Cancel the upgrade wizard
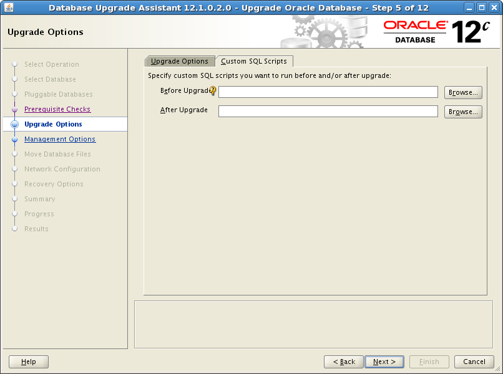 [x=474, y=362]
